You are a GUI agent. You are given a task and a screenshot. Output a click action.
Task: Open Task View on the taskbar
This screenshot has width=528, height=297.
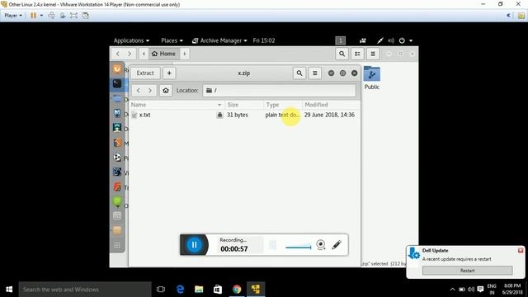click(x=161, y=290)
